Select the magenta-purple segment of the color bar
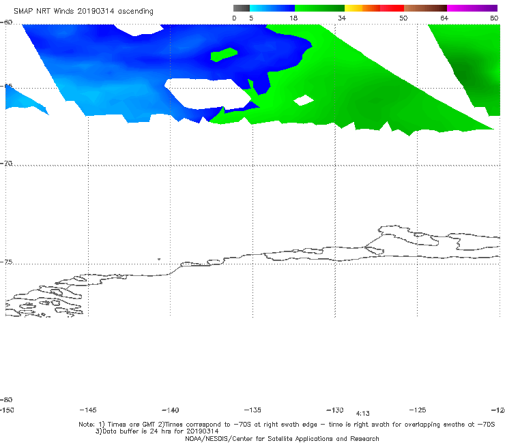Image resolution: width=505 pixels, height=443 pixels. tap(472, 8)
